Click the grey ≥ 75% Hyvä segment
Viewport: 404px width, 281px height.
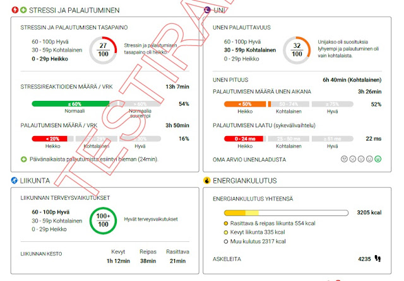[333, 104]
